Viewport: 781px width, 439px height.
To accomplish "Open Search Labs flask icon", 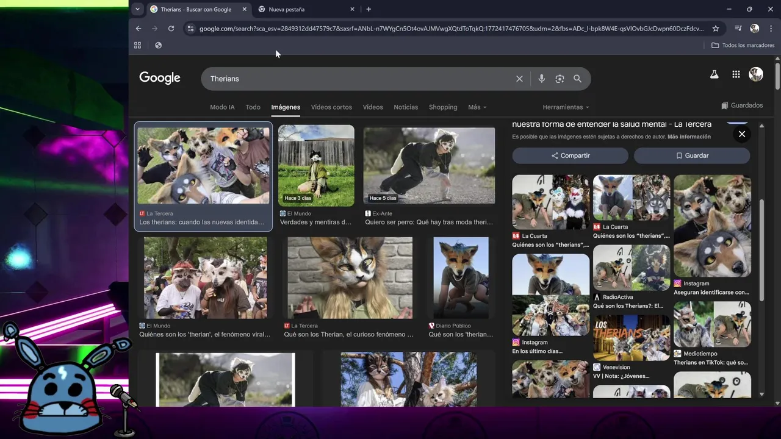I will [714, 74].
